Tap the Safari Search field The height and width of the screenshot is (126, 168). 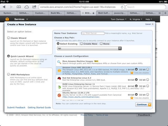146,7
